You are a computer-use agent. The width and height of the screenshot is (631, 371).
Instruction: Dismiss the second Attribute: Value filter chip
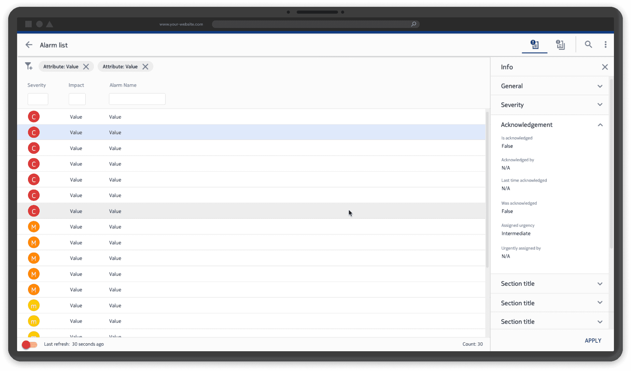click(145, 66)
